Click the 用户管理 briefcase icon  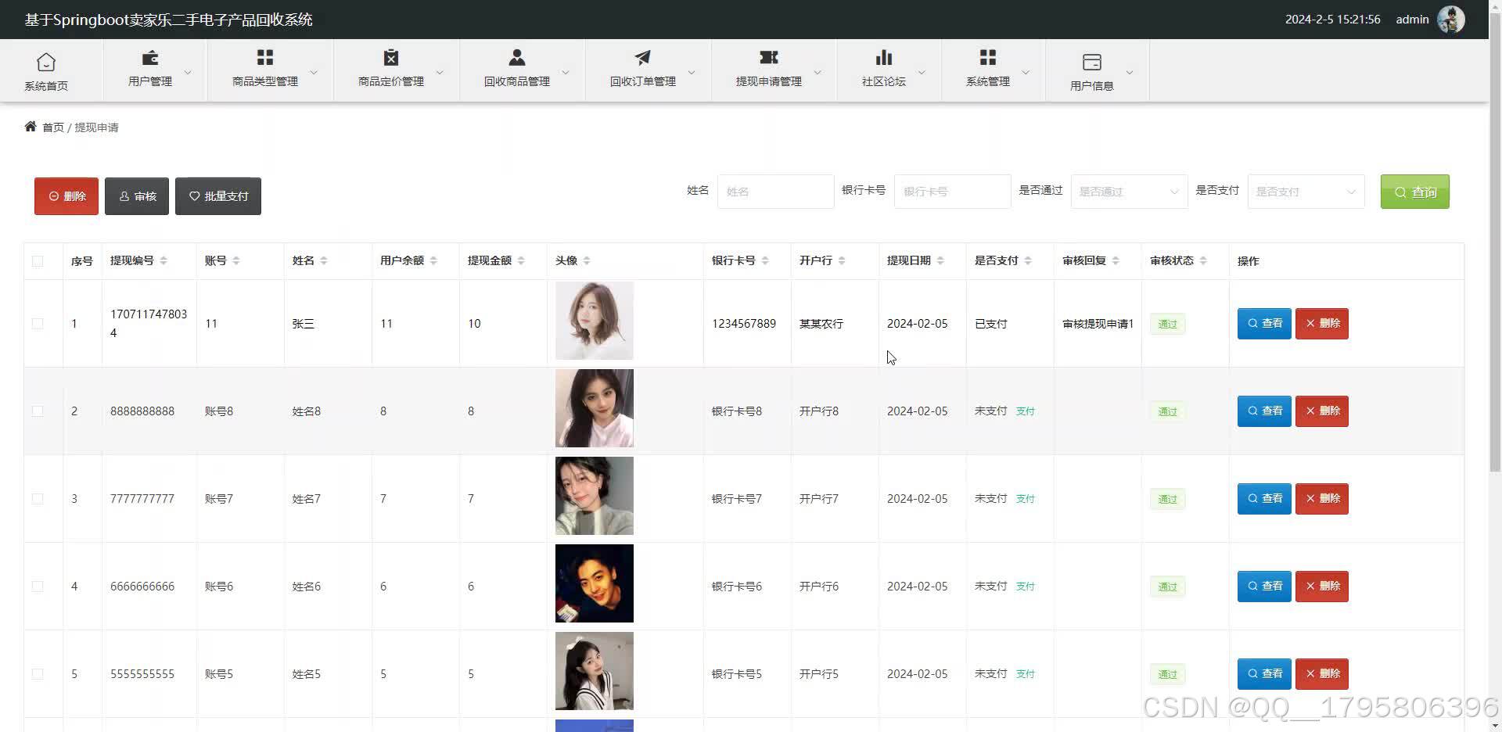150,57
